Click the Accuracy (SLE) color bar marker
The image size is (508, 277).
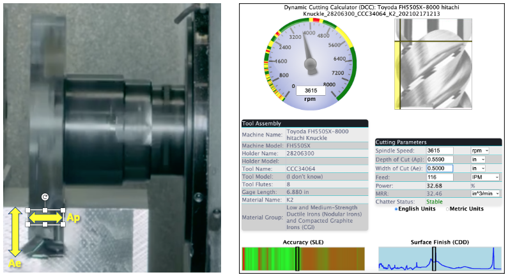(297, 258)
